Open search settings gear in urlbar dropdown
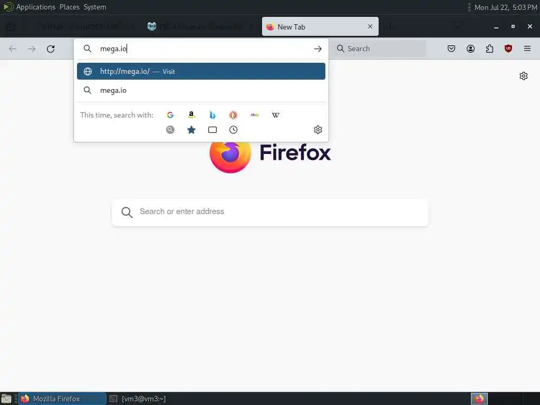Image resolution: width=540 pixels, height=405 pixels. [x=317, y=130]
